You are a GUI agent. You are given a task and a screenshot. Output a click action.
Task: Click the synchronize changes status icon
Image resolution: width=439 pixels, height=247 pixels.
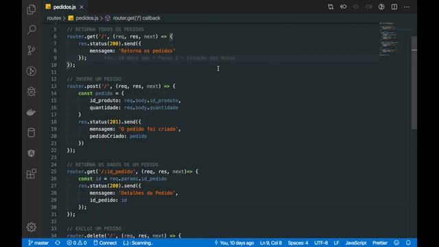pyautogui.click(x=58, y=243)
